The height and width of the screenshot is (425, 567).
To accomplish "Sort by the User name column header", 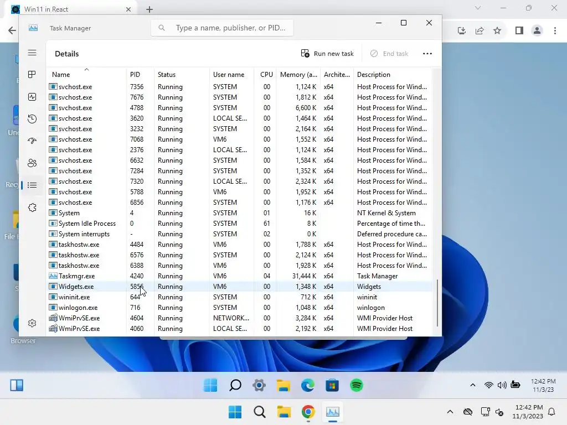I will click(x=232, y=75).
